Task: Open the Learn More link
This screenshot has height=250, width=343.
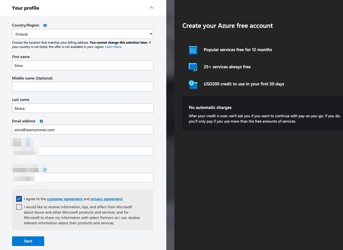Action: [113, 47]
